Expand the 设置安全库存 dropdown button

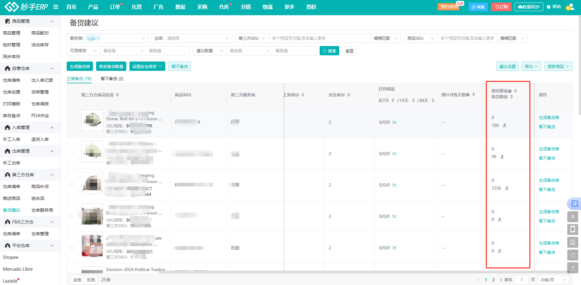click(147, 67)
